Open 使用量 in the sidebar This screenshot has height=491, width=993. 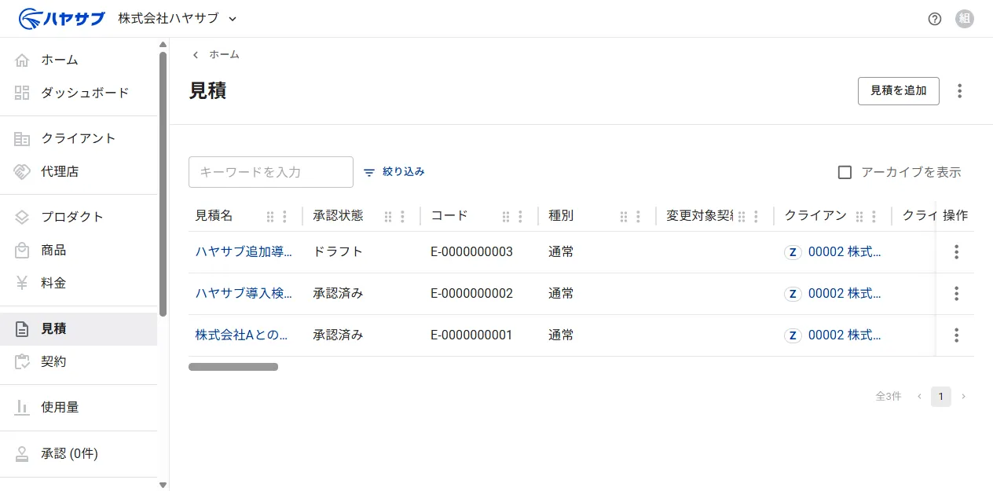tap(79, 407)
